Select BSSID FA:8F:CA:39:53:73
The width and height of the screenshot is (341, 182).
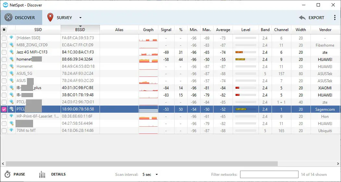(78, 38)
